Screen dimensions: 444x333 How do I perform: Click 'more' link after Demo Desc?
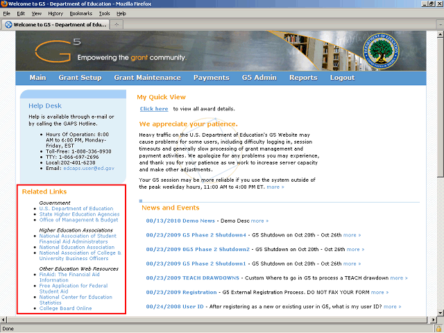point(259,221)
